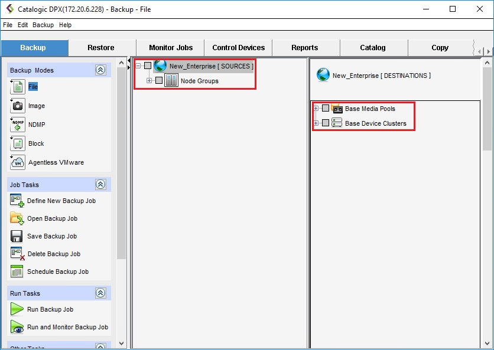Image resolution: width=494 pixels, height=350 pixels.
Task: Choose the NDMP backup mode icon
Action: click(18, 125)
